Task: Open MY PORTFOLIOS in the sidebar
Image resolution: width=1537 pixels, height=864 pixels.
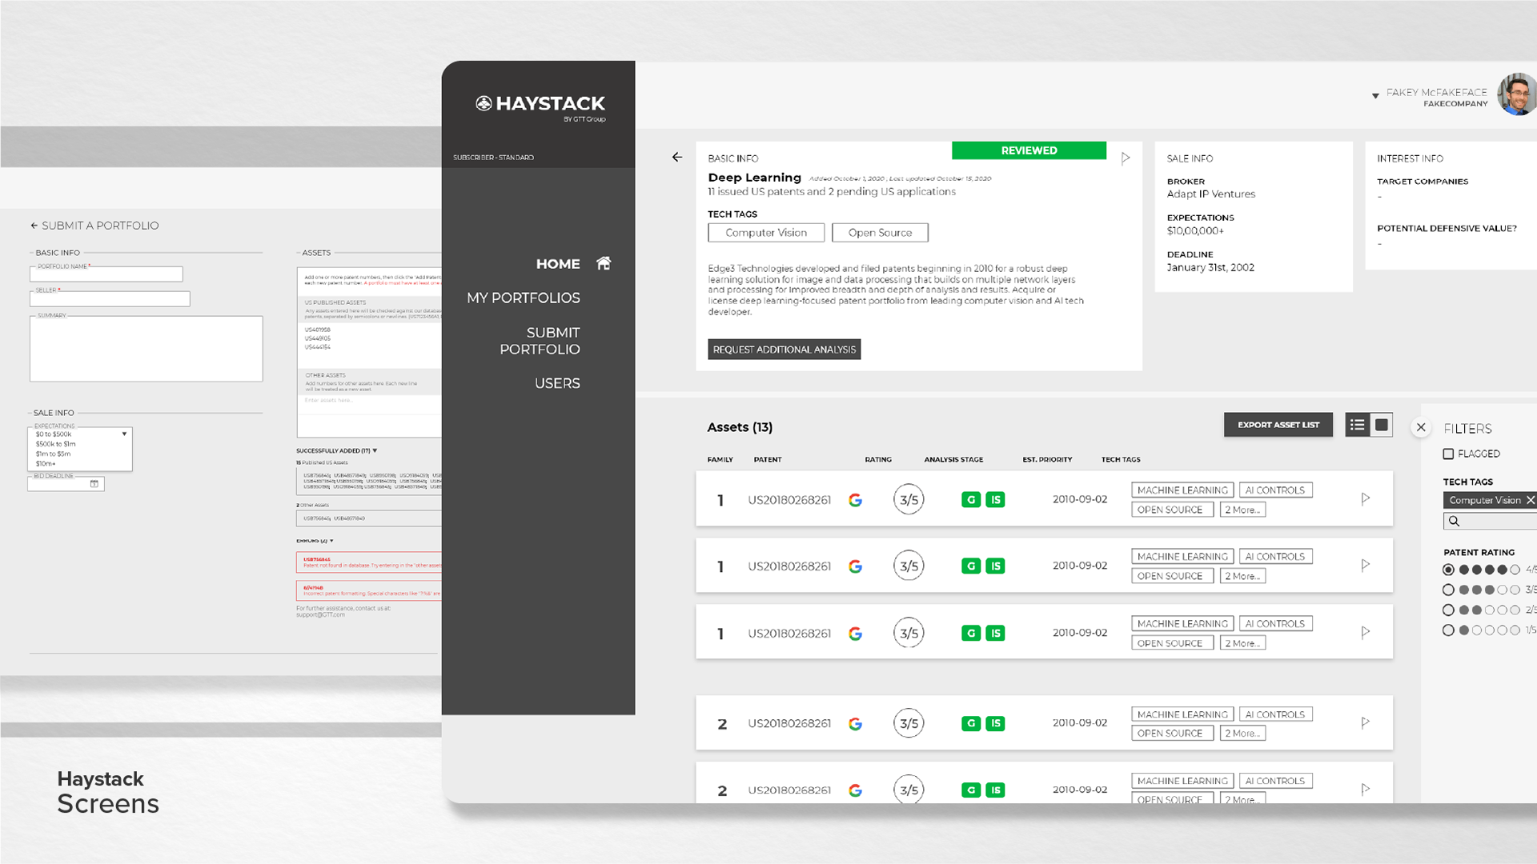Action: (x=524, y=298)
